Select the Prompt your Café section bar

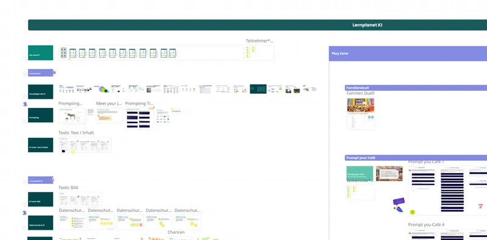coord(416,158)
